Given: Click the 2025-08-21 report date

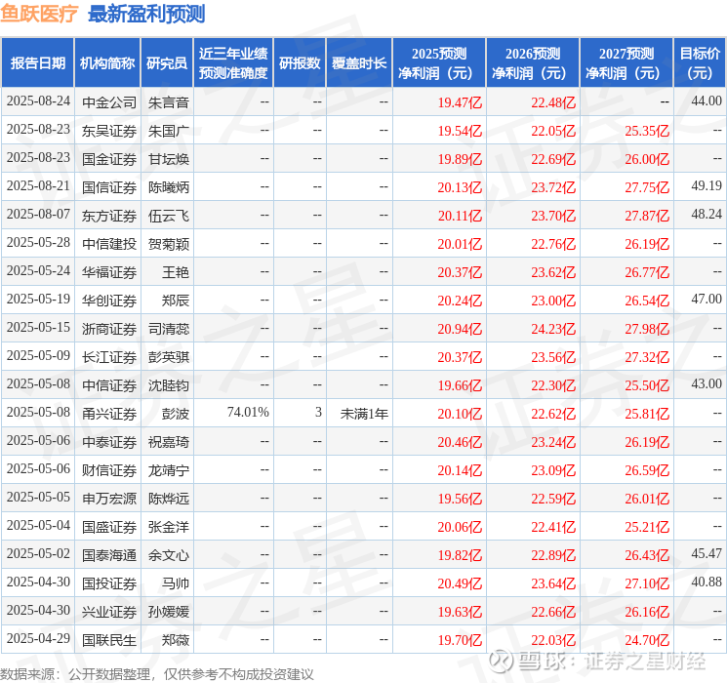Looking at the screenshot, I should click(x=38, y=186).
